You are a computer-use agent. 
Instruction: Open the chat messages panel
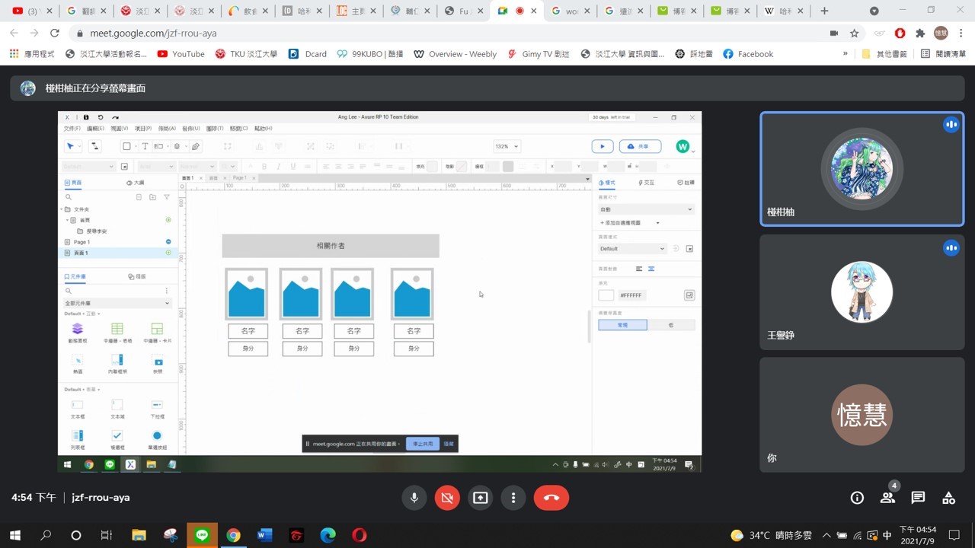pyautogui.click(x=918, y=498)
